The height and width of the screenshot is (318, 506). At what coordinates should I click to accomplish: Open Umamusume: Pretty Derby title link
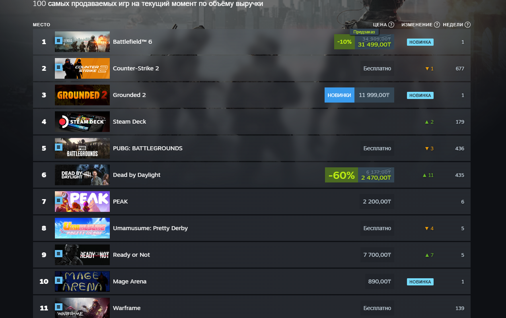click(150, 228)
